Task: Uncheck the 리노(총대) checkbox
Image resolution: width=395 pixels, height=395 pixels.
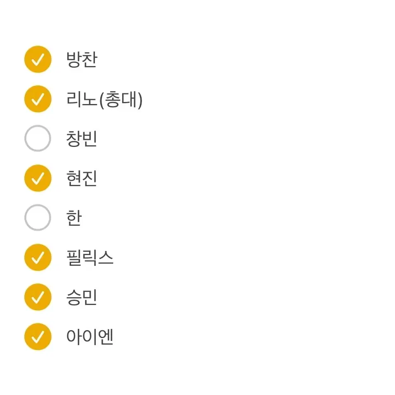Action: click(38, 99)
